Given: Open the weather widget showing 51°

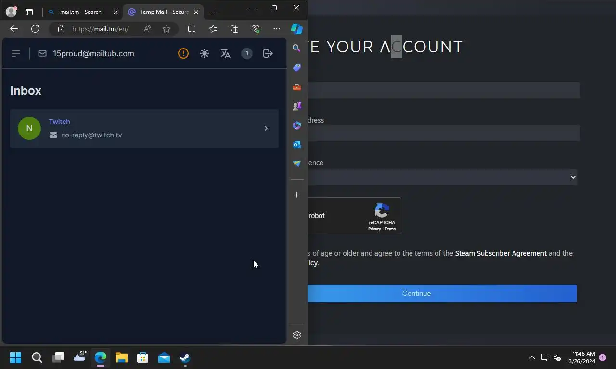Looking at the screenshot, I should coord(79,357).
